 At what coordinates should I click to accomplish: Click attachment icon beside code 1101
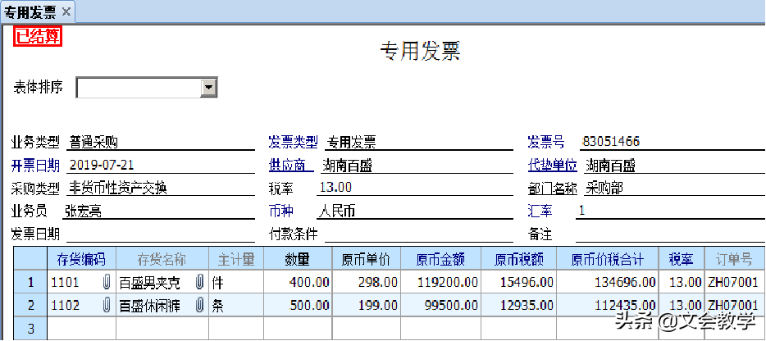coord(107,282)
